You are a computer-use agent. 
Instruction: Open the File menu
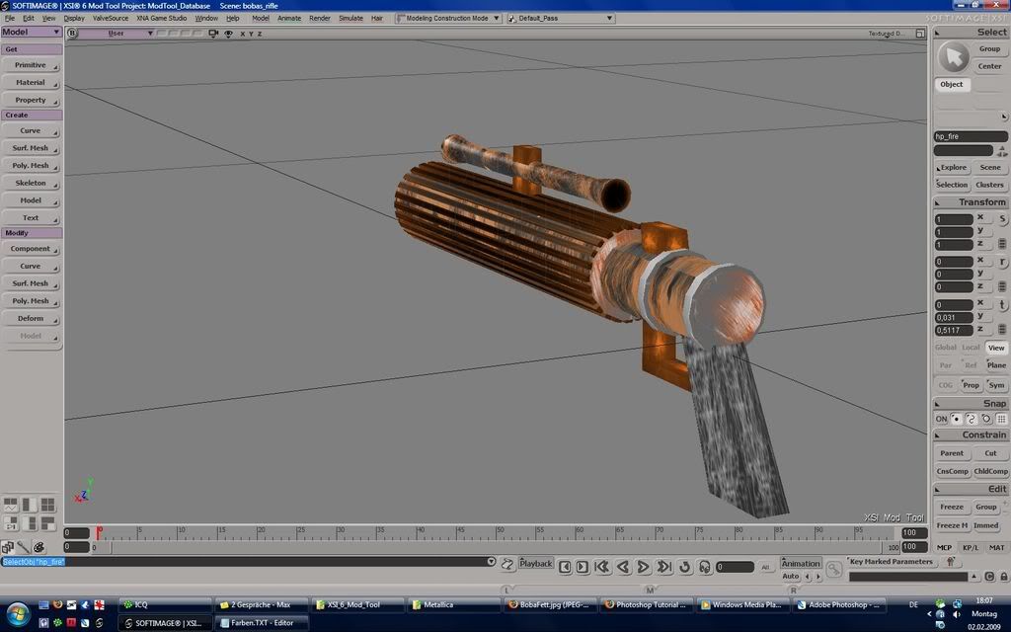(x=10, y=18)
